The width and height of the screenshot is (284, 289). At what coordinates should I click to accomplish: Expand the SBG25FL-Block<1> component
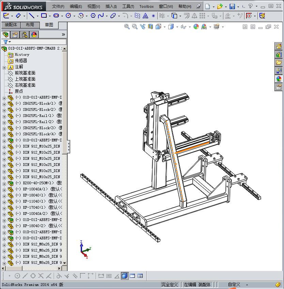click(x=4, y=104)
